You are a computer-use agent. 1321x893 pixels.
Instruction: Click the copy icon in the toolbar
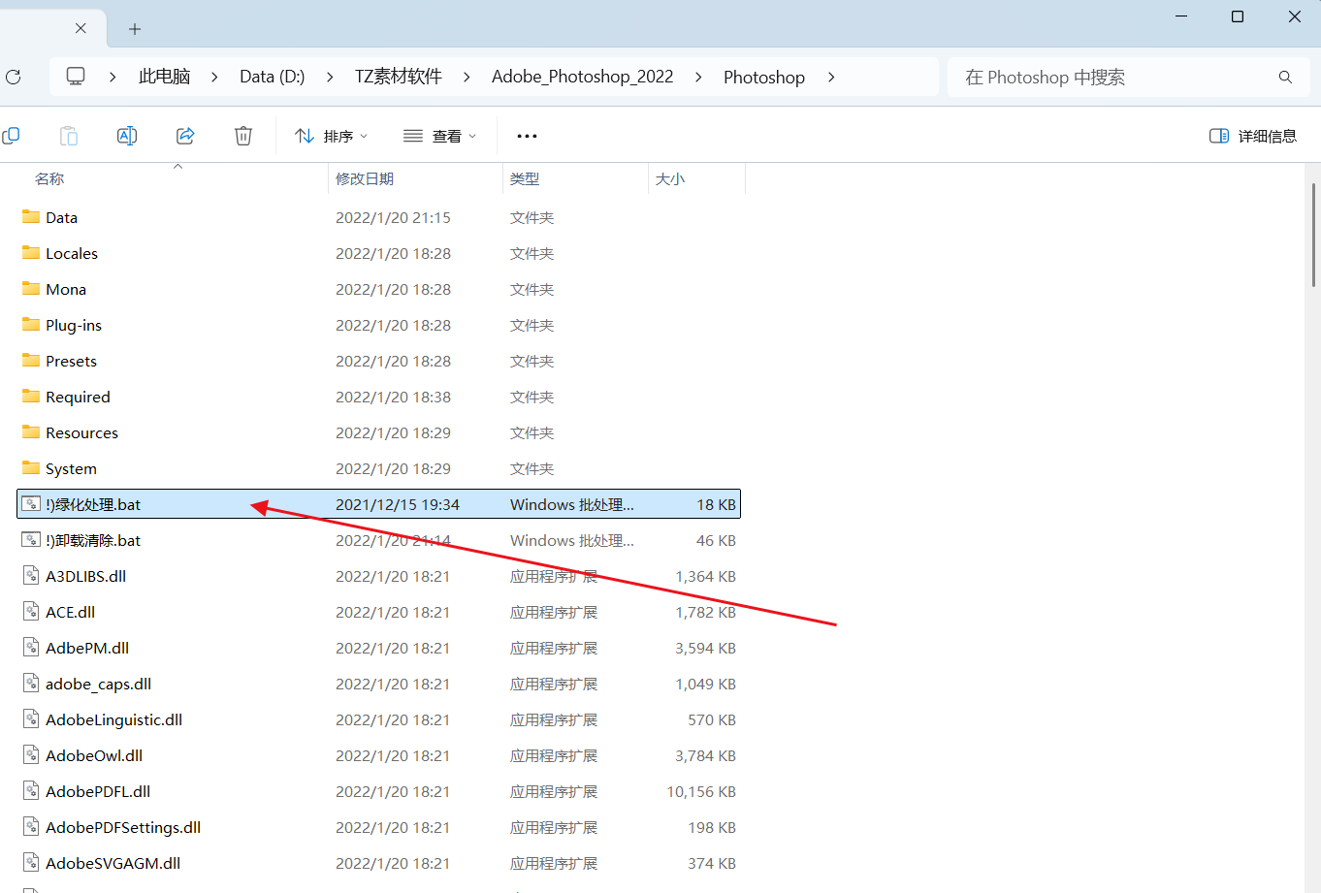tap(11, 136)
